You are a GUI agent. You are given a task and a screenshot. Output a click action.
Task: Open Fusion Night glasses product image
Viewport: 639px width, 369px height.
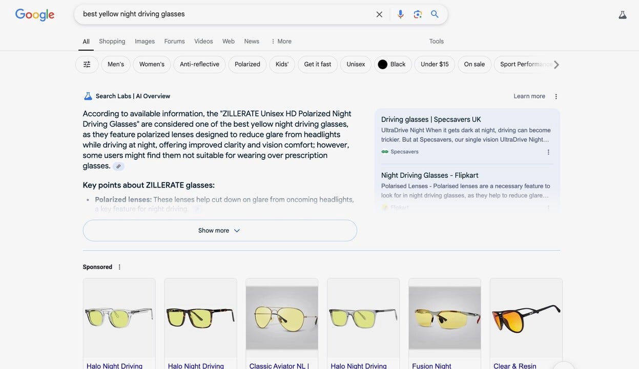(445, 318)
